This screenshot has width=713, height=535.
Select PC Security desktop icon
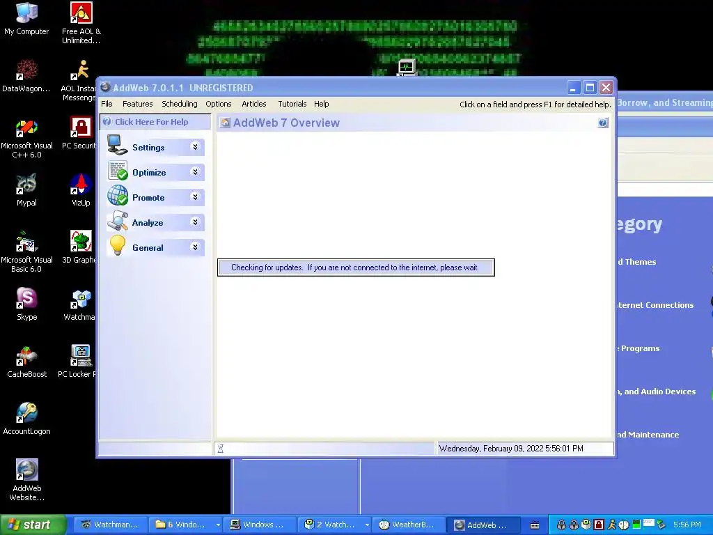(79, 133)
